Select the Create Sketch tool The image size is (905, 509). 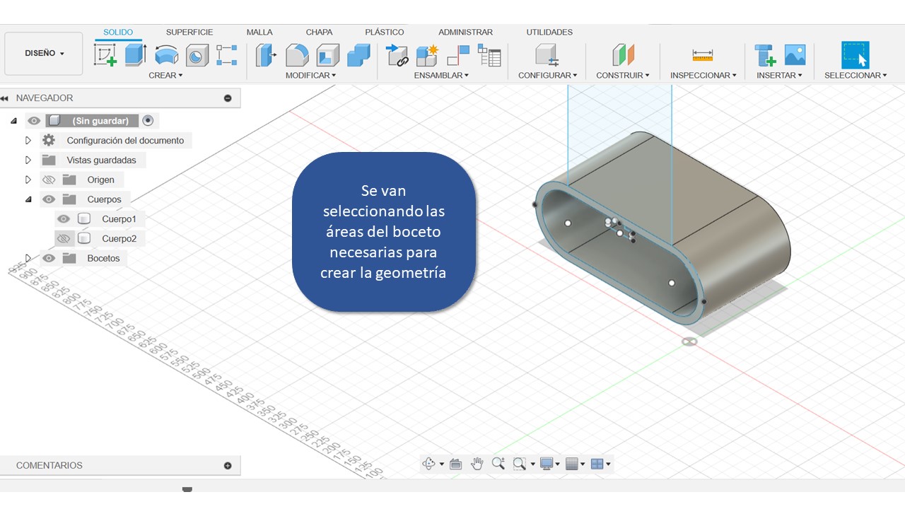pos(105,55)
